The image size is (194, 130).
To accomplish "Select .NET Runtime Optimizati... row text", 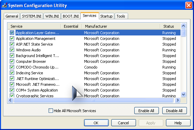I will coord(37,79).
